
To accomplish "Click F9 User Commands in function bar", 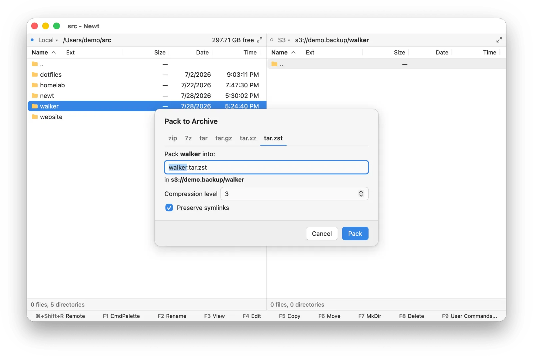I will click(469, 316).
